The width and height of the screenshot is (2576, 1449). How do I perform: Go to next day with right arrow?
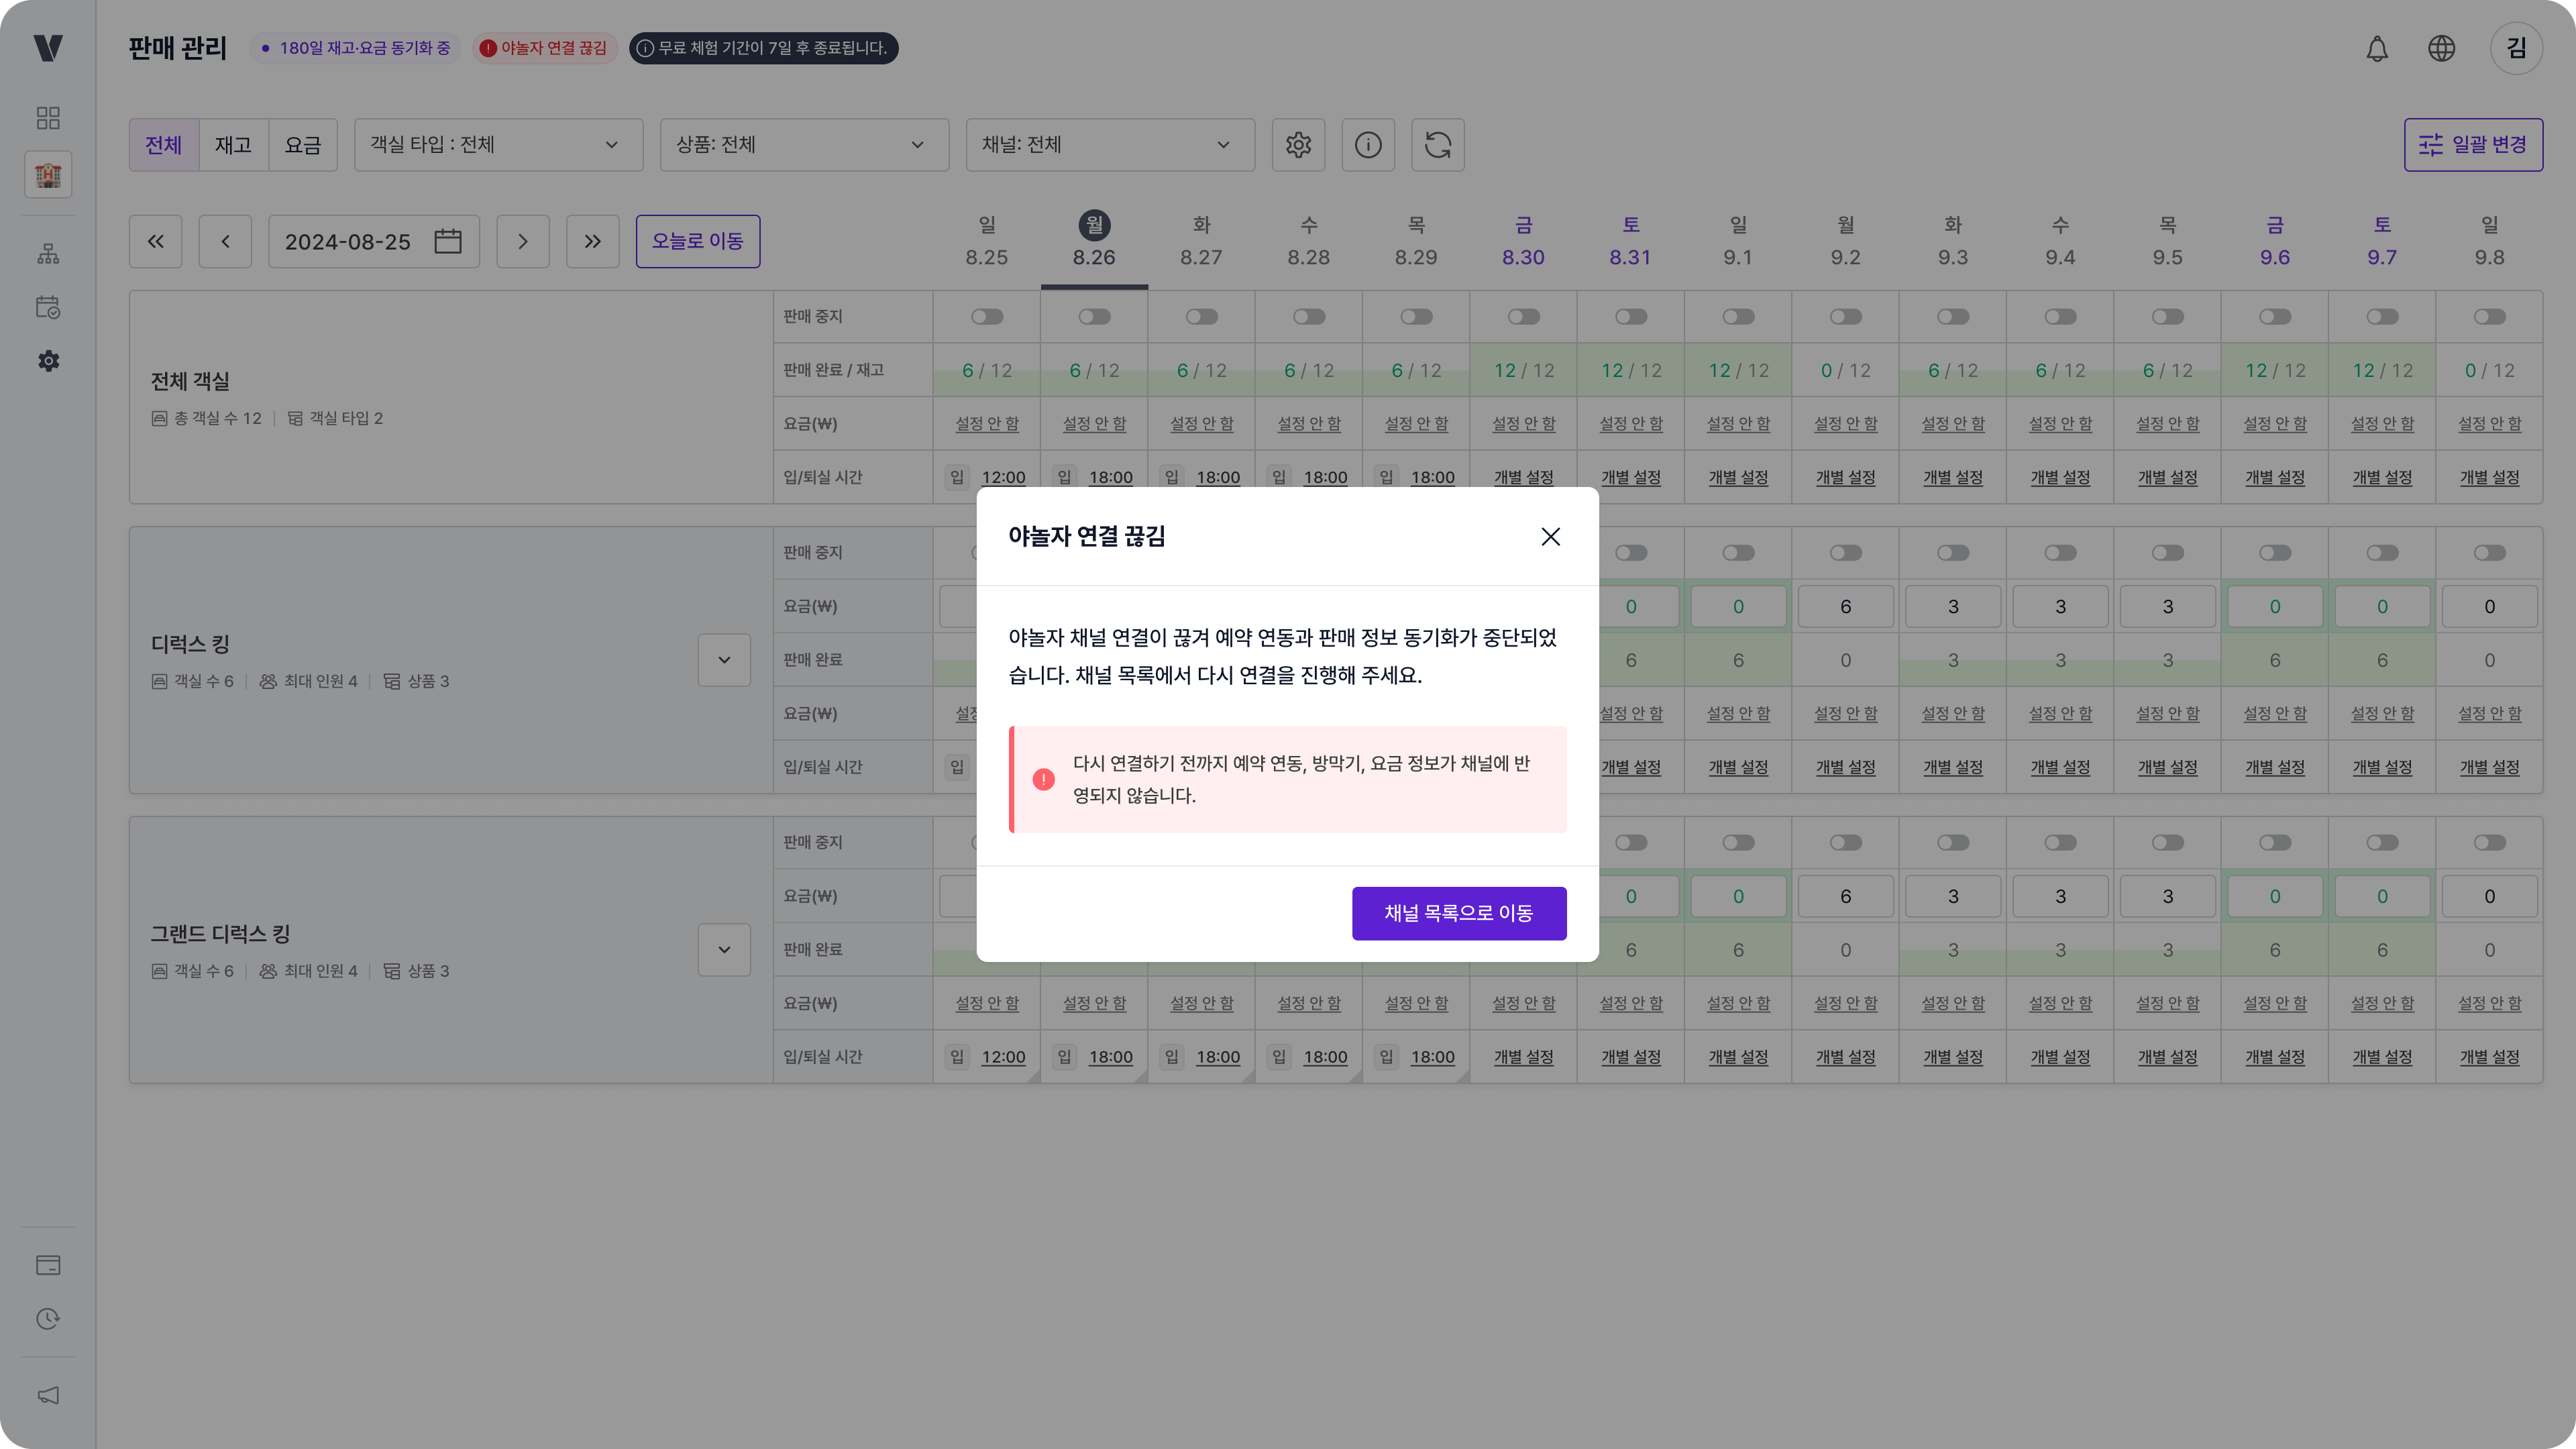(x=523, y=241)
